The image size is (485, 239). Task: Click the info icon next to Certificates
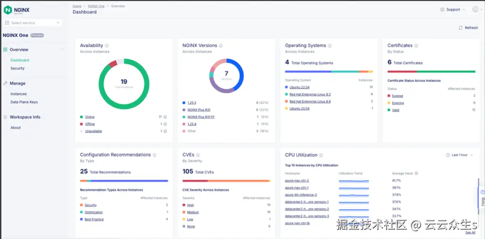tap(416, 45)
